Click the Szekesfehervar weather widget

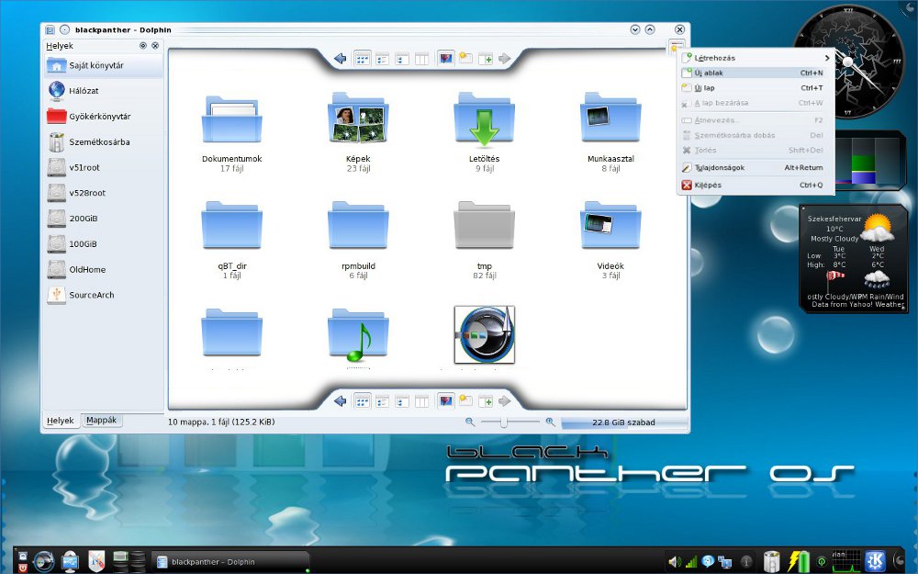pos(853,258)
